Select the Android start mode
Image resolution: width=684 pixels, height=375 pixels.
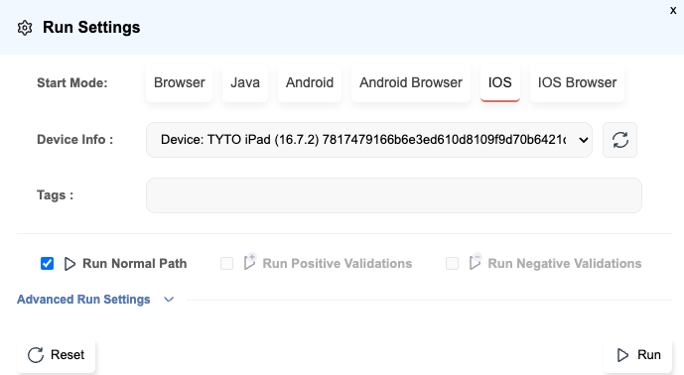click(x=310, y=83)
